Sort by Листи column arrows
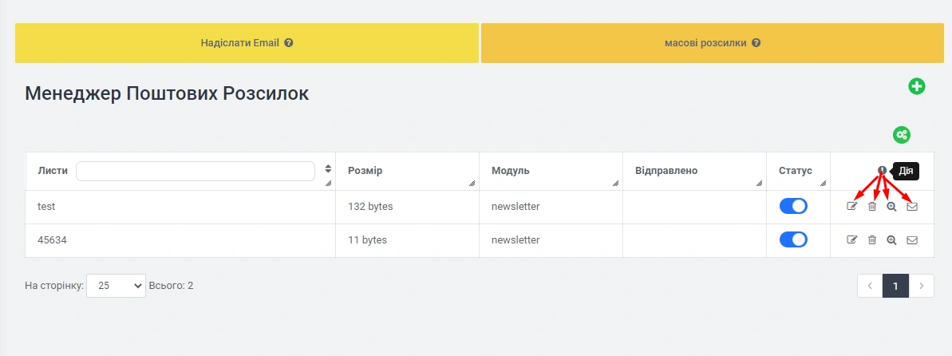Viewport: 952px width, 356px height. pos(328,169)
